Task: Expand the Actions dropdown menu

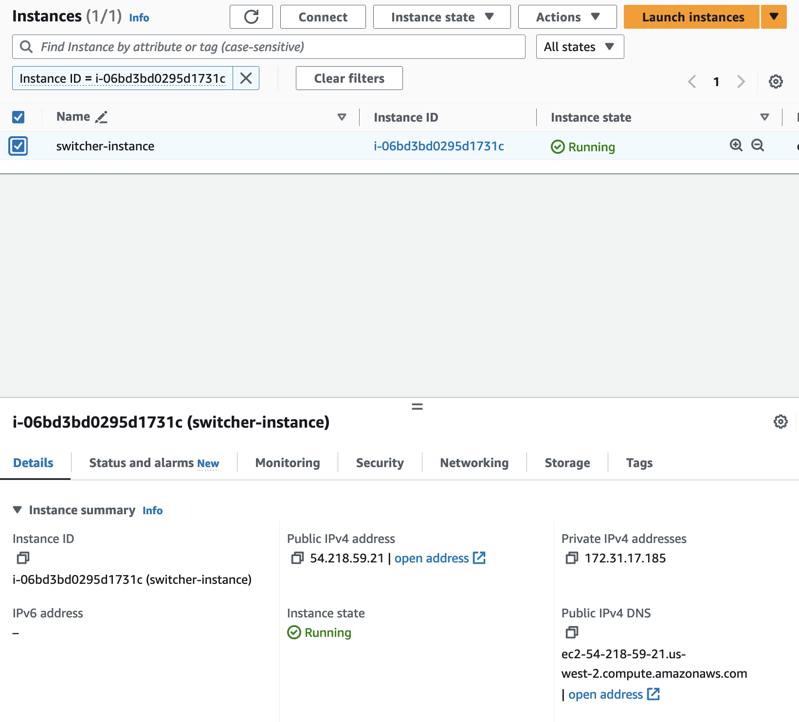Action: click(567, 17)
